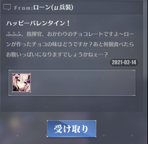Click the From: label in header
Viewport: 148px width, 144px height.
tap(24, 8)
